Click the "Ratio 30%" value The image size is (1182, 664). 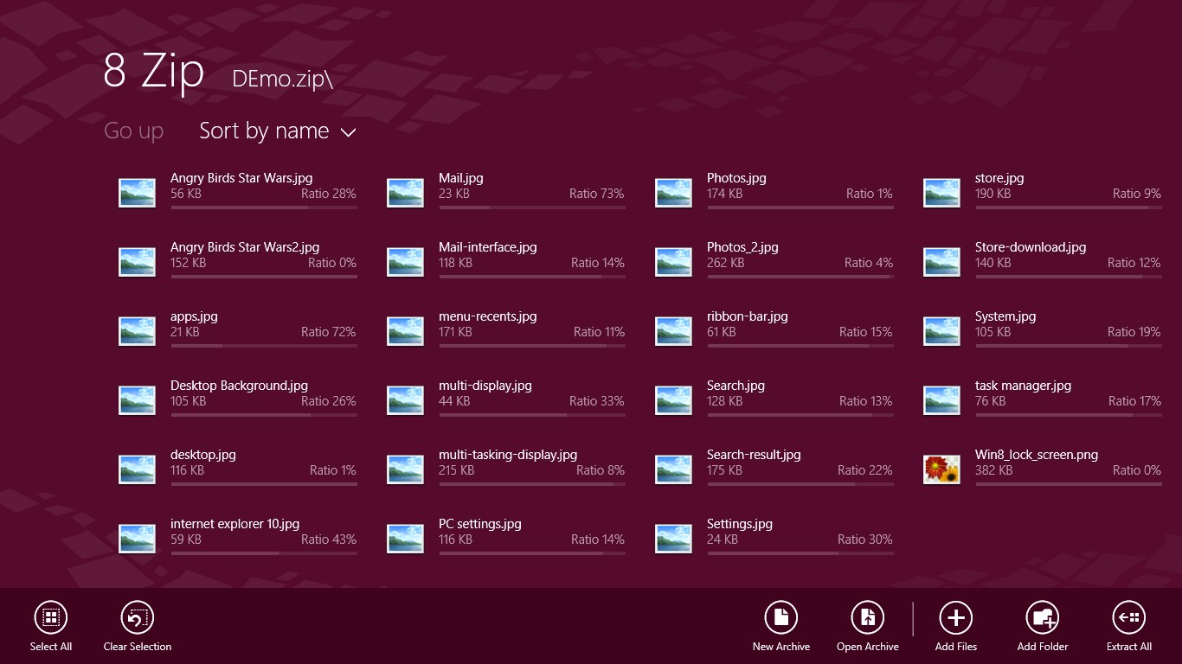pos(865,539)
